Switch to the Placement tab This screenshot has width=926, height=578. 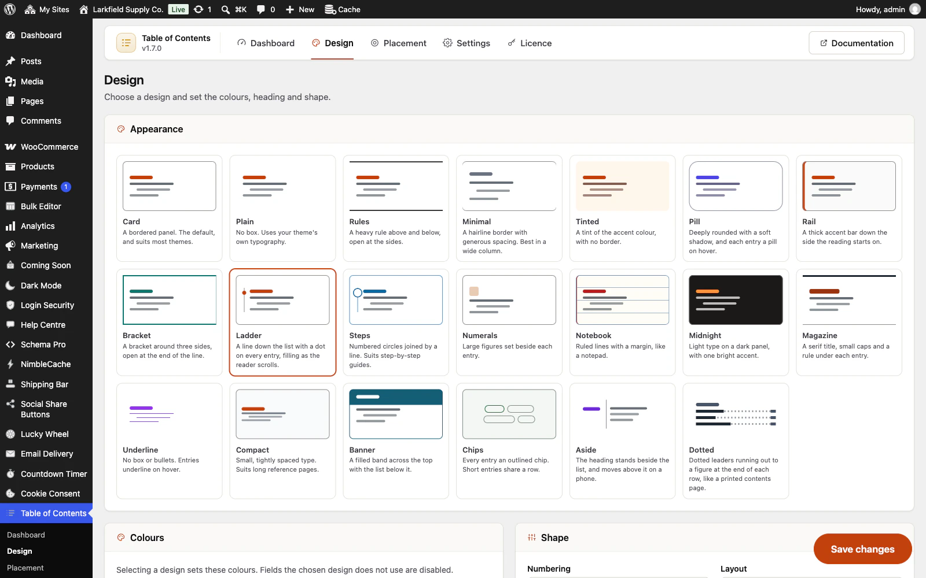(x=398, y=43)
